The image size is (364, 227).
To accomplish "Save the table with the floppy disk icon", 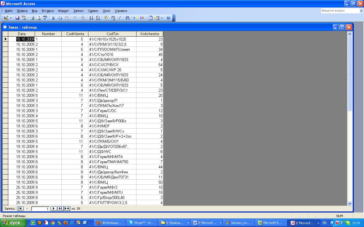I will (x=17, y=18).
